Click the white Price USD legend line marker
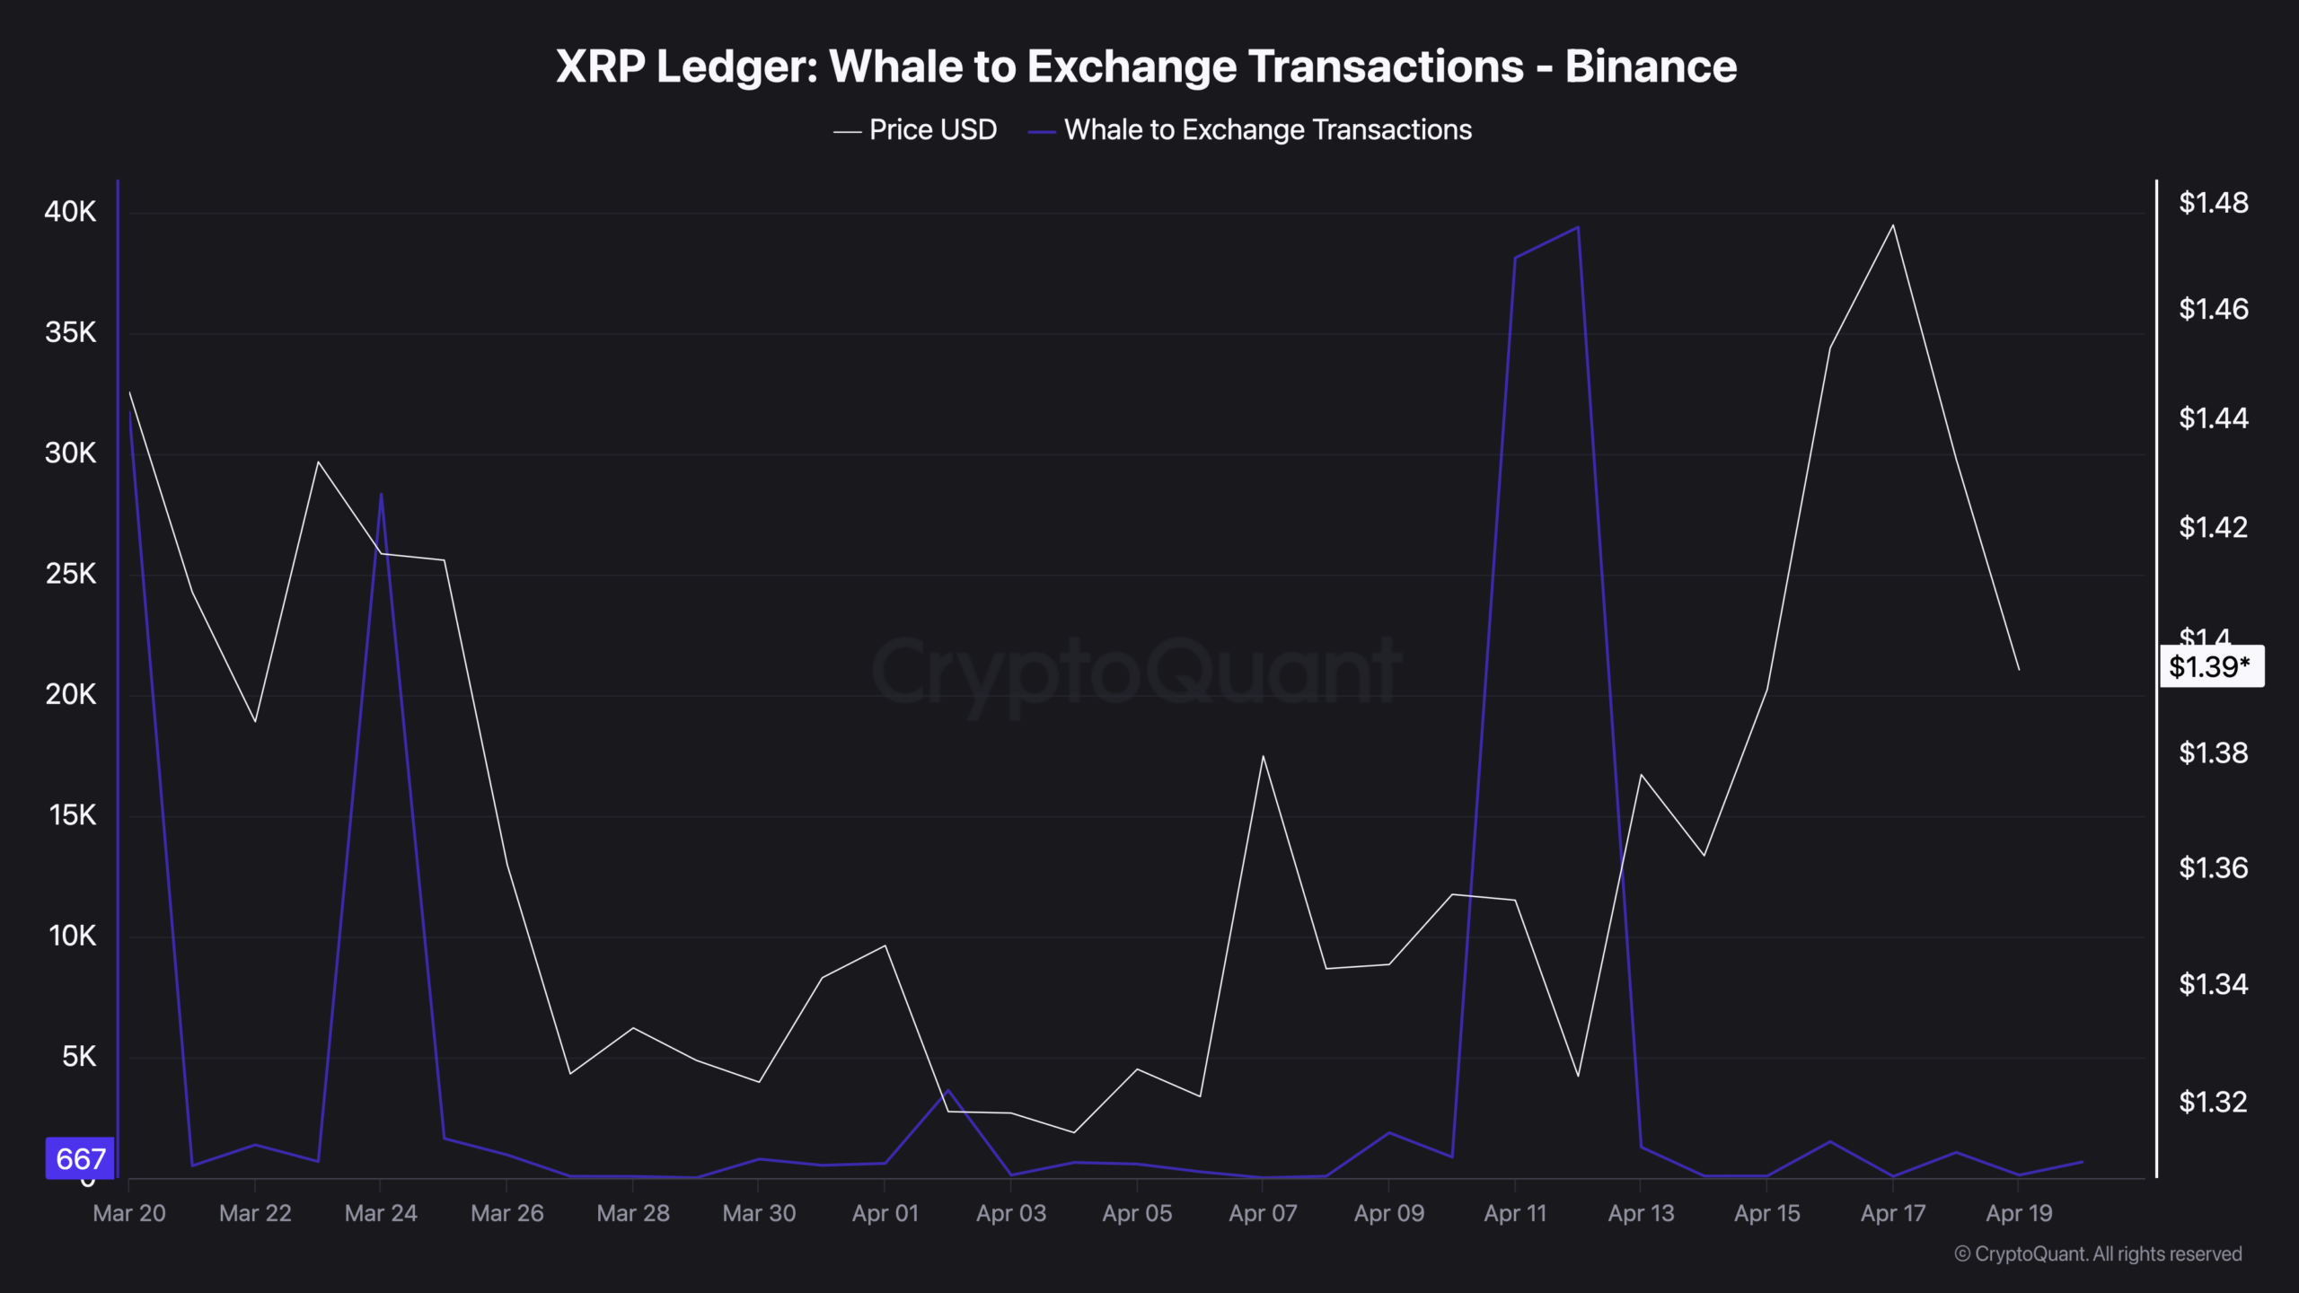 pos(847,132)
